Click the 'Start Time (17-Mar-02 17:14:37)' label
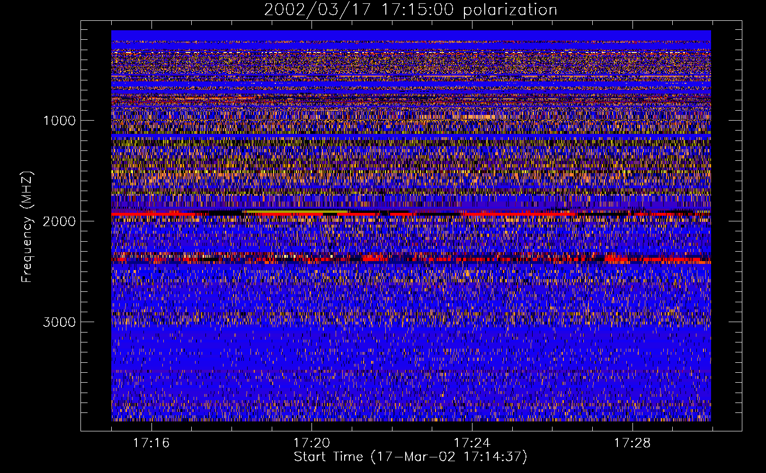 (410, 457)
